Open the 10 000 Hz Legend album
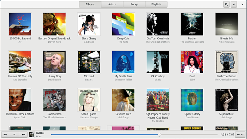The image size is (247, 139). (20, 24)
